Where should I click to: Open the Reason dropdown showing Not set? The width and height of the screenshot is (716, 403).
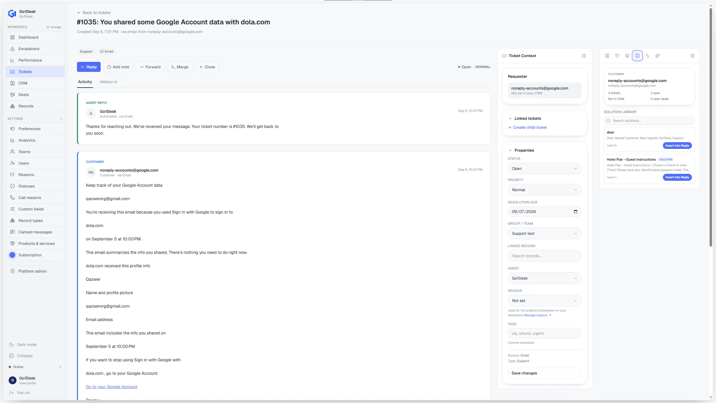coord(545,301)
